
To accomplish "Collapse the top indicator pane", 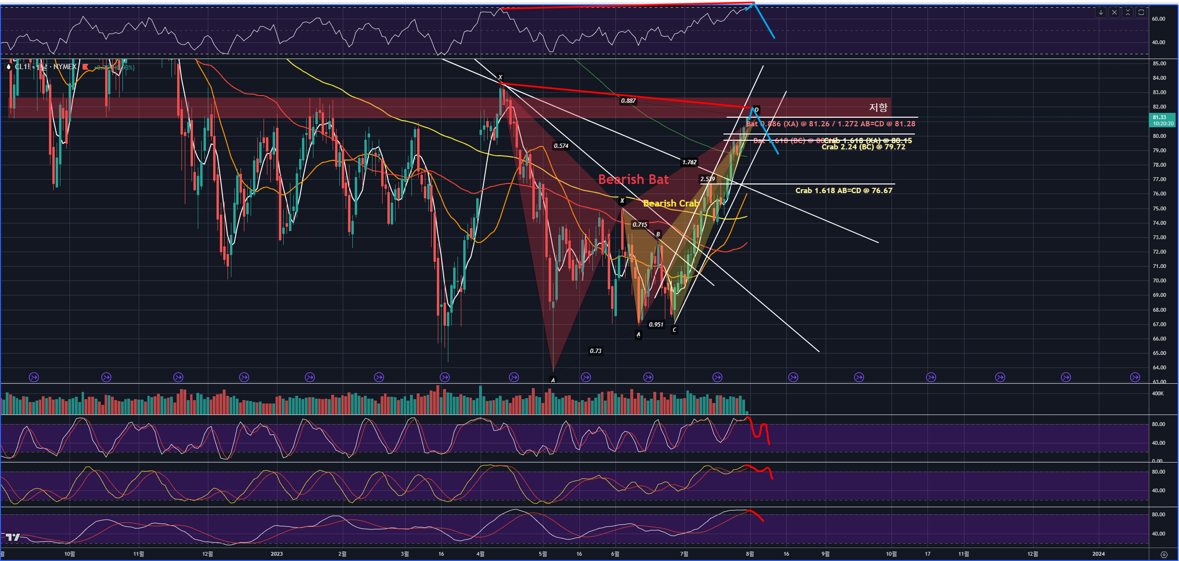I will [1128, 12].
